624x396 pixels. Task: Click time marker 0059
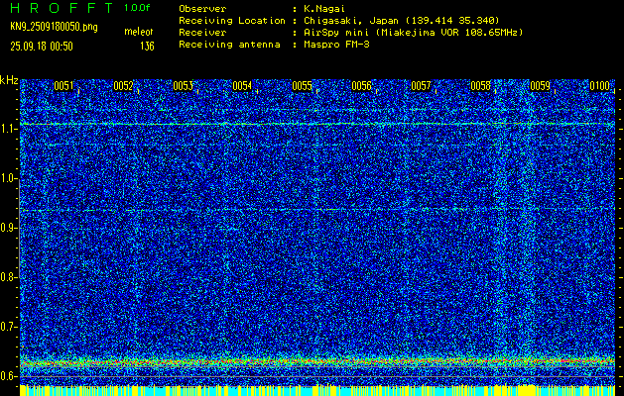[540, 86]
